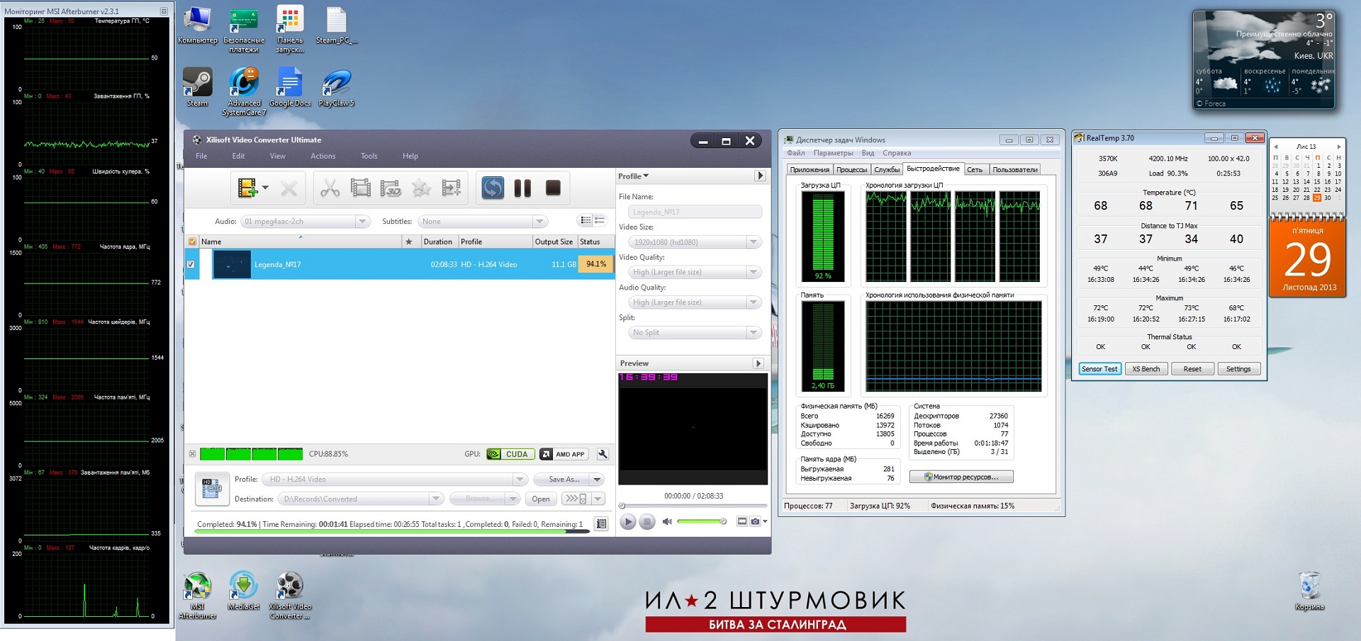
Task: Open the File menu in Xilisoft
Action: tap(201, 156)
